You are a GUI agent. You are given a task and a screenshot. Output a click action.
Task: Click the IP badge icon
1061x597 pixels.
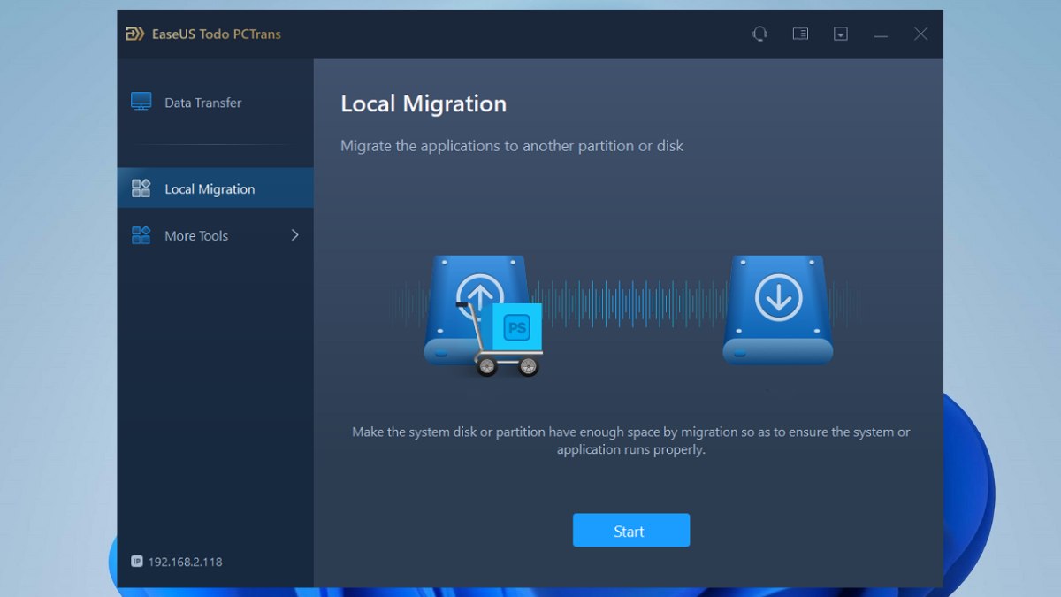pyautogui.click(x=136, y=562)
